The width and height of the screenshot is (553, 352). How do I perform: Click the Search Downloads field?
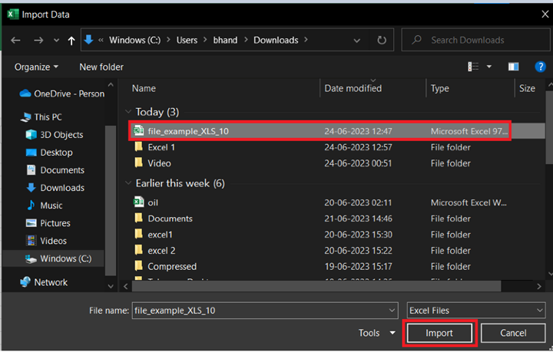(476, 40)
